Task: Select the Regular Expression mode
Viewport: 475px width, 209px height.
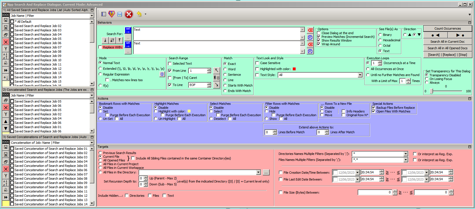Action: (x=100, y=74)
